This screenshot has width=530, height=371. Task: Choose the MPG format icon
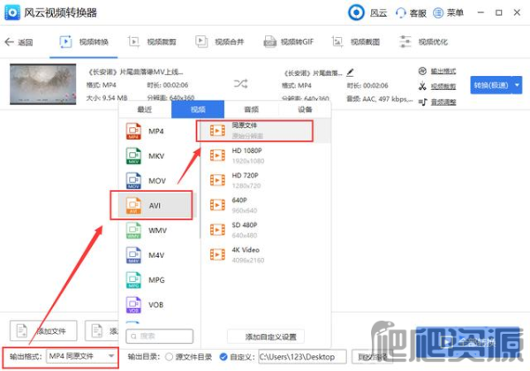[133, 280]
